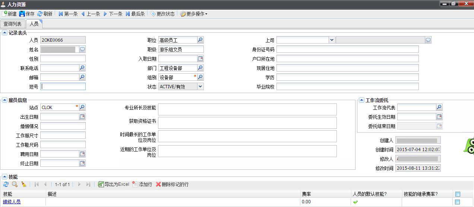Click the 描述 column header
This screenshot has width=474, height=207.
pyautogui.click(x=173, y=194)
